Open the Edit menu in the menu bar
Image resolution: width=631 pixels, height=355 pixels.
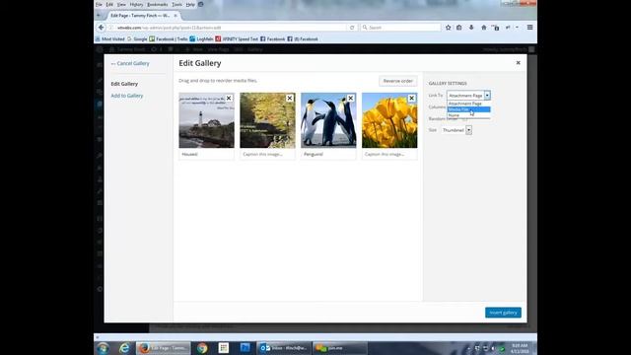(x=109, y=4)
